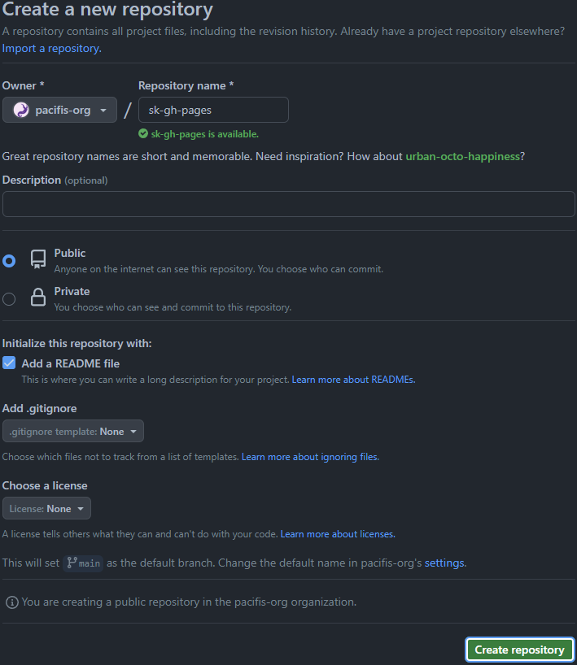Open Learn more about READMEs link
The width and height of the screenshot is (577, 665).
pyautogui.click(x=353, y=380)
